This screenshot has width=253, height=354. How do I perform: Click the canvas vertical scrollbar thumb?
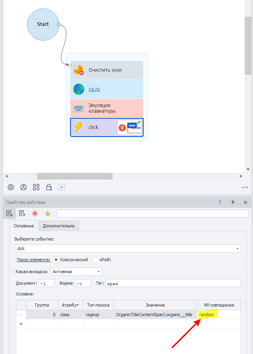tap(248, 45)
